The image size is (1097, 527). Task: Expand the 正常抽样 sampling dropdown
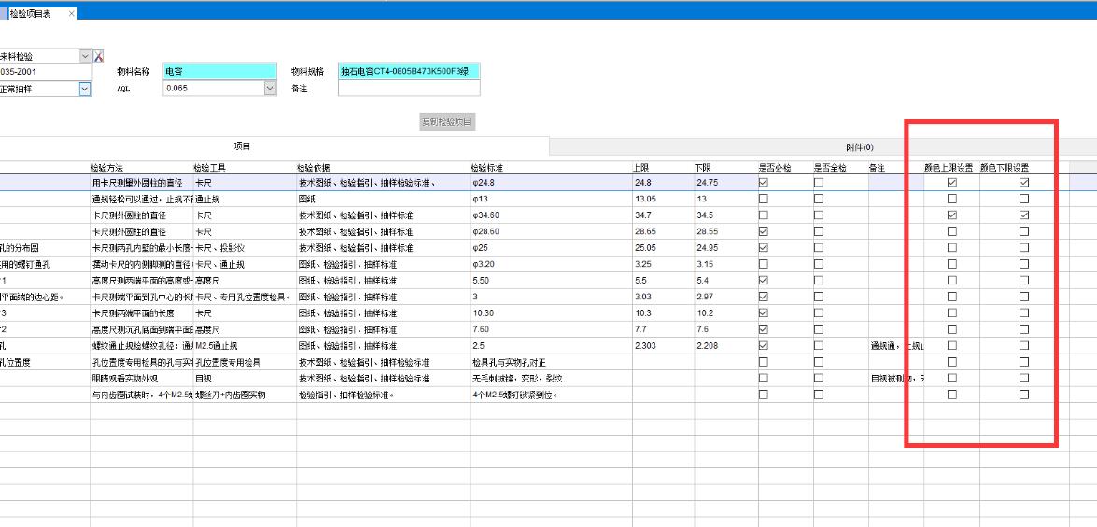coord(85,89)
